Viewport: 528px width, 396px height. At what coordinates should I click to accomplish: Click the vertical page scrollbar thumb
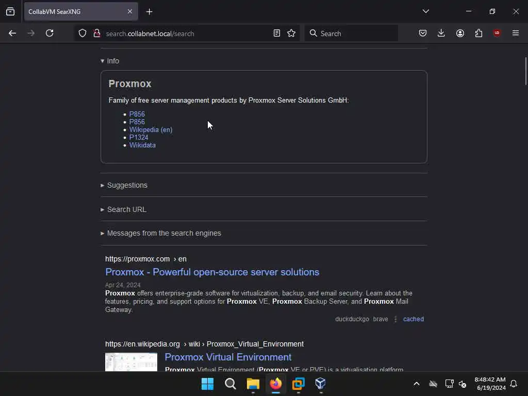click(525, 71)
